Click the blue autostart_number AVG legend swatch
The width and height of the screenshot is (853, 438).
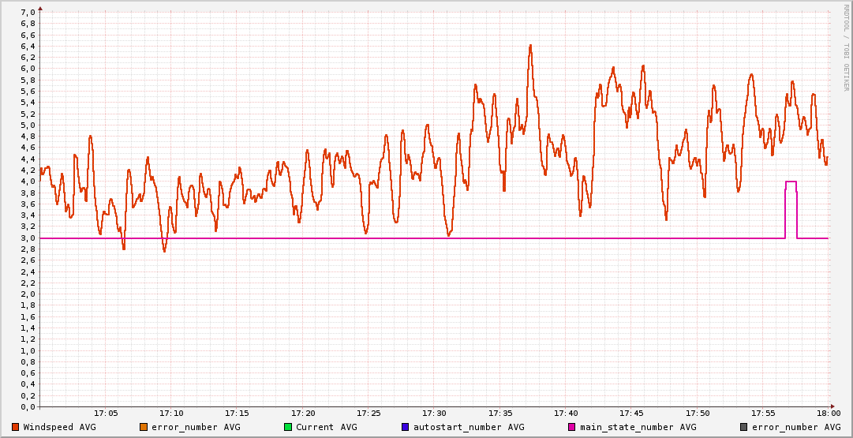406,427
